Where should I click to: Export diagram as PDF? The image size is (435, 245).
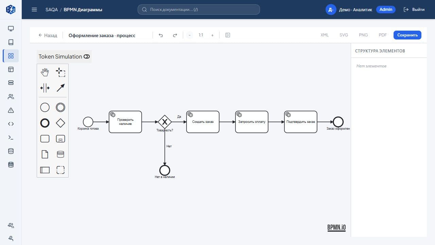point(383,35)
